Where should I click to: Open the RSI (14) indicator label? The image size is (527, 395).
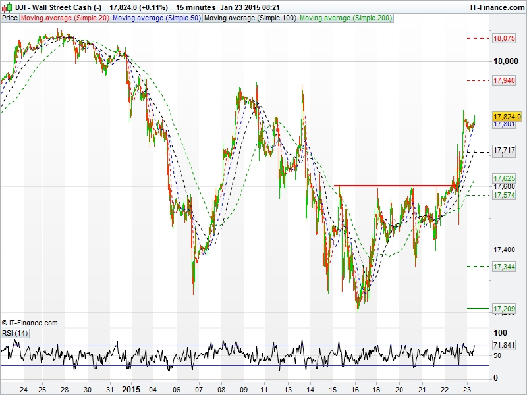[14, 334]
